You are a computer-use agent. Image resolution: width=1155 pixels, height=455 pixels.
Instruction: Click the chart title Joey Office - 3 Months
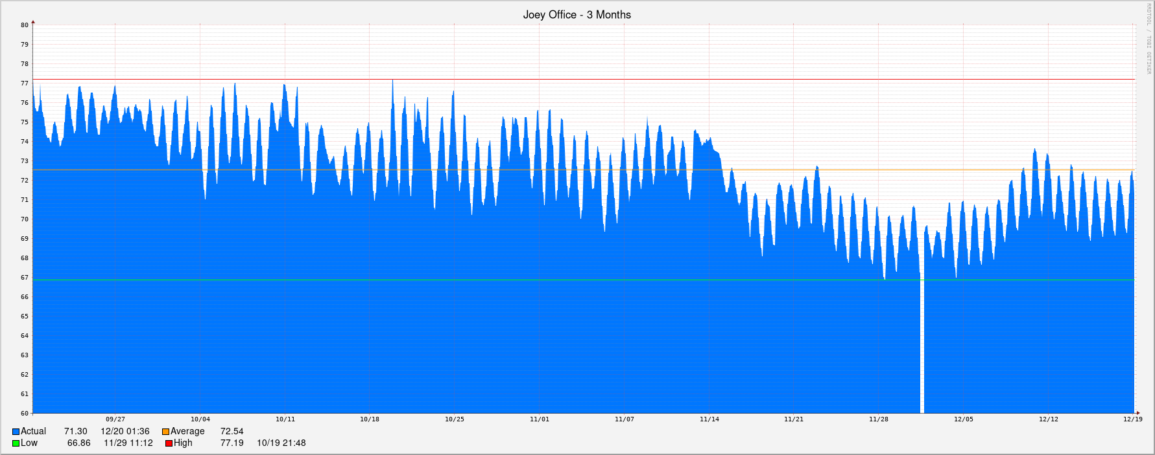tap(577, 15)
